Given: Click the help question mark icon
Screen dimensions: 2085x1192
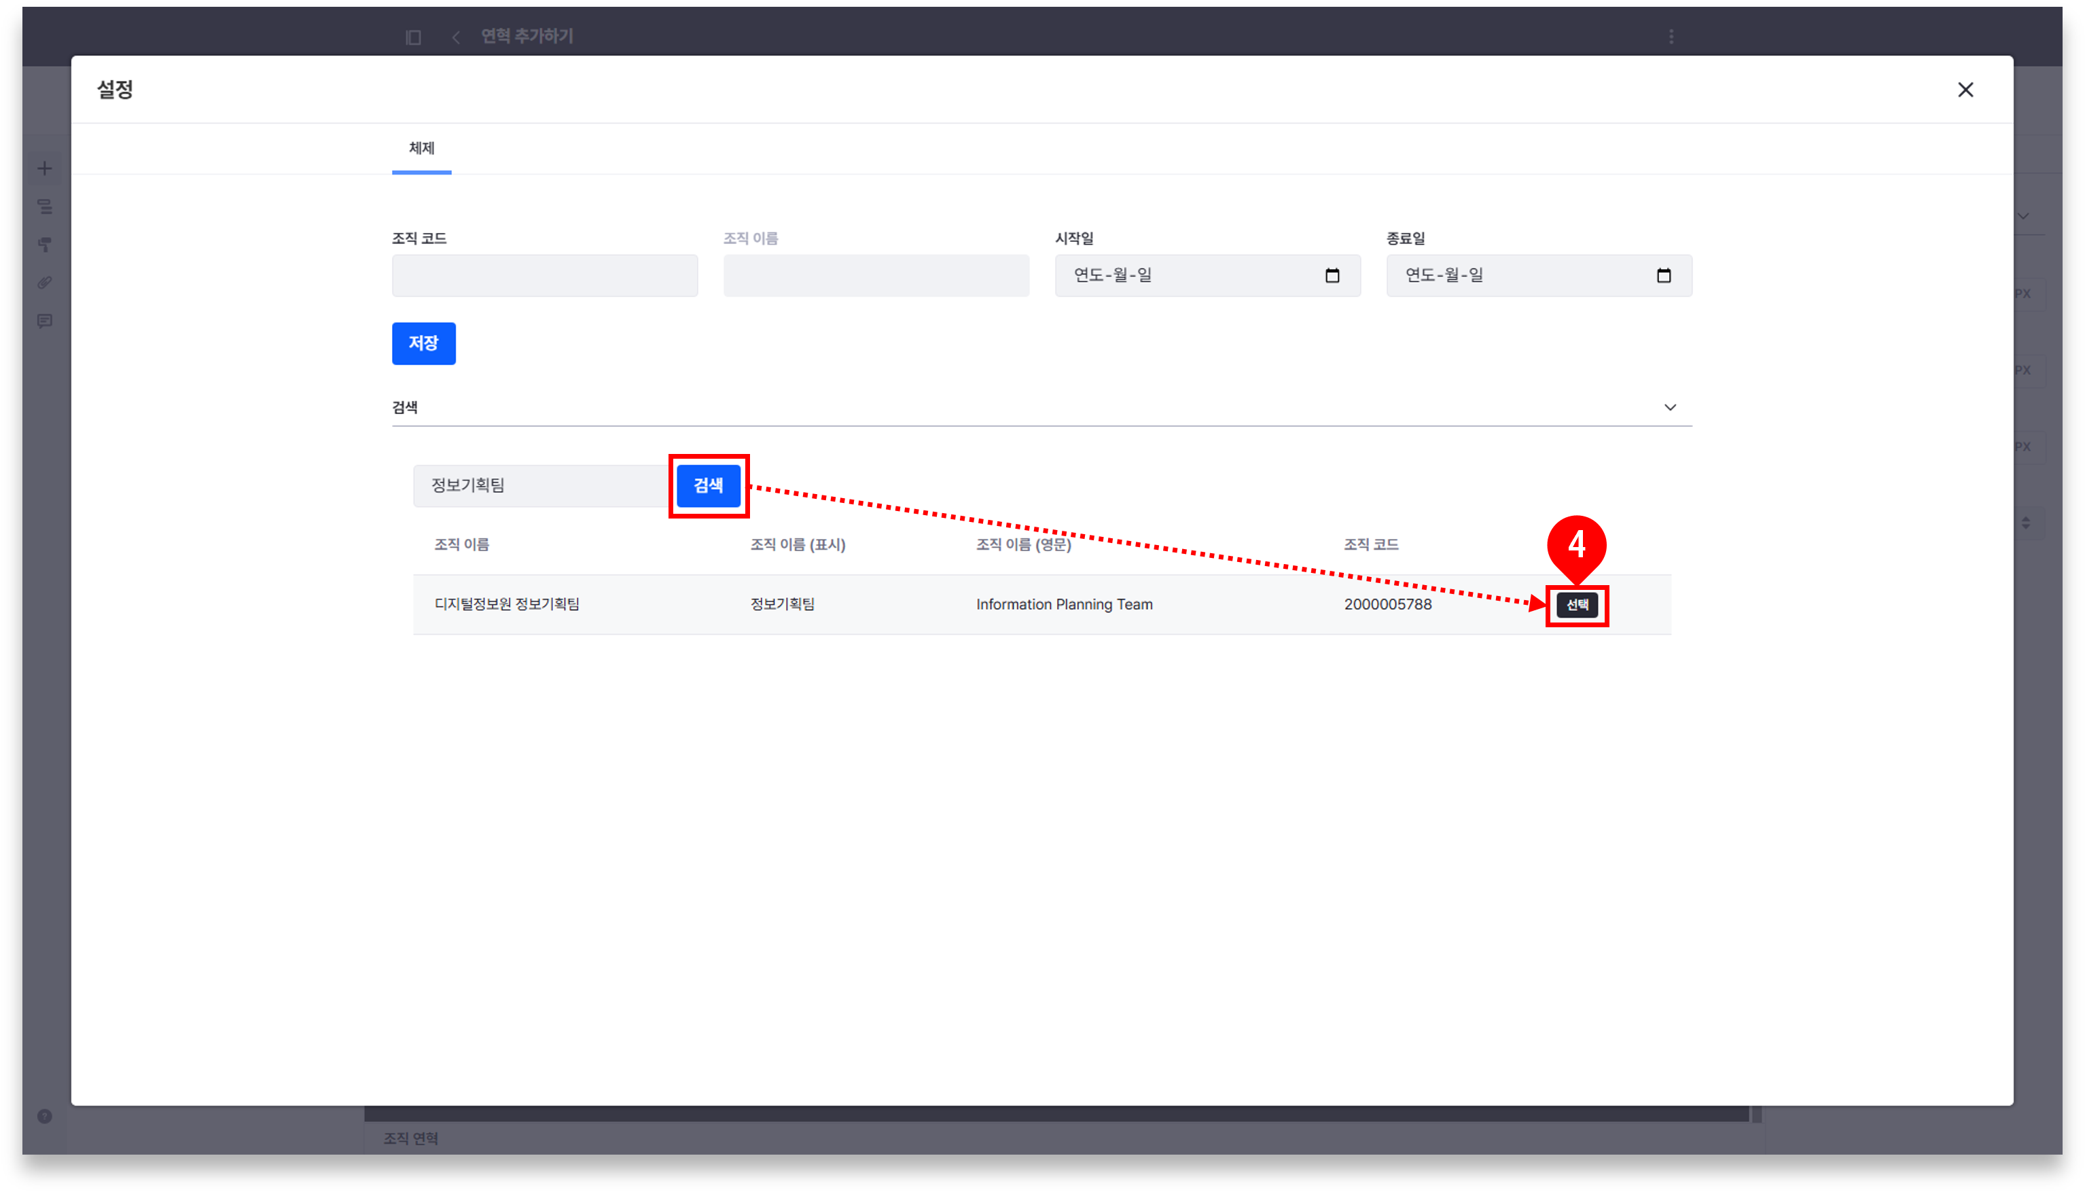Looking at the screenshot, I should pos(45,1116).
